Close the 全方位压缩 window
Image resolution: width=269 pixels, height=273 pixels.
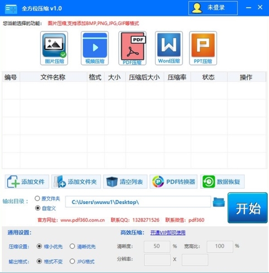pos(260,7)
